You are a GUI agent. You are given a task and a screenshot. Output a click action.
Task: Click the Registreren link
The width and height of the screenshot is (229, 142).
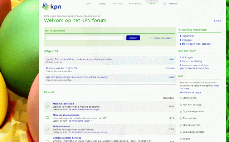[188, 36]
